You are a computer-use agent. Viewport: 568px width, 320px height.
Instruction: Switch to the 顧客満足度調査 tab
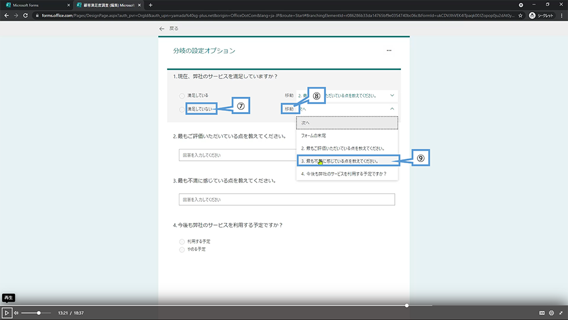coord(108,5)
